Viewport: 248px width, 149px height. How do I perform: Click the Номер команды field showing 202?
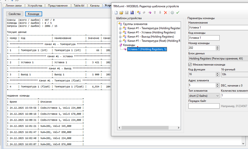coord(202,48)
